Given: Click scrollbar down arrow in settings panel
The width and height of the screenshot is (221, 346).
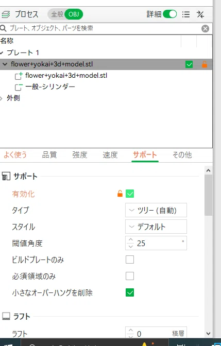Looking at the screenshot, I should click(208, 334).
